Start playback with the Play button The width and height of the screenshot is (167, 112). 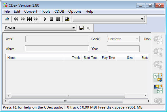pos(45,19)
